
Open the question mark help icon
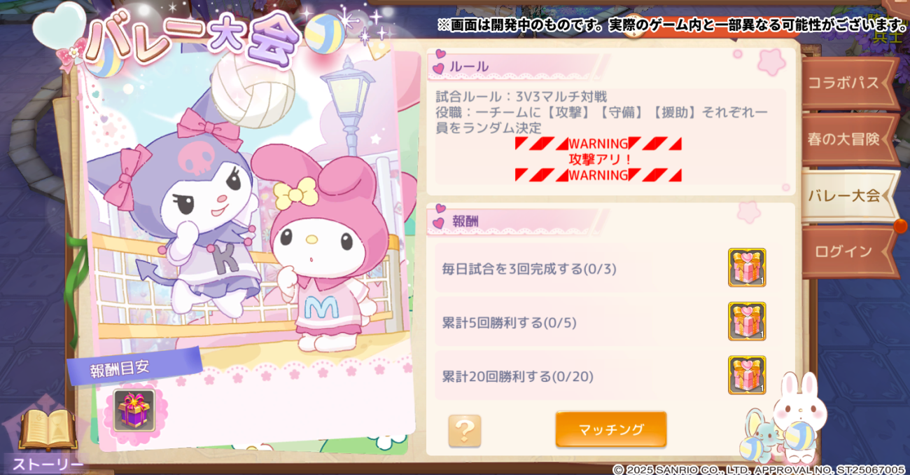point(465,431)
